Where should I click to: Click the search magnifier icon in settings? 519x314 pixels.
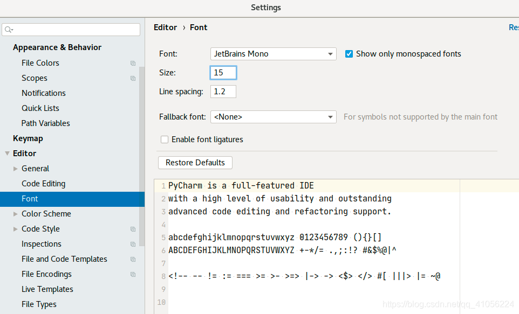pyautogui.click(x=9, y=30)
